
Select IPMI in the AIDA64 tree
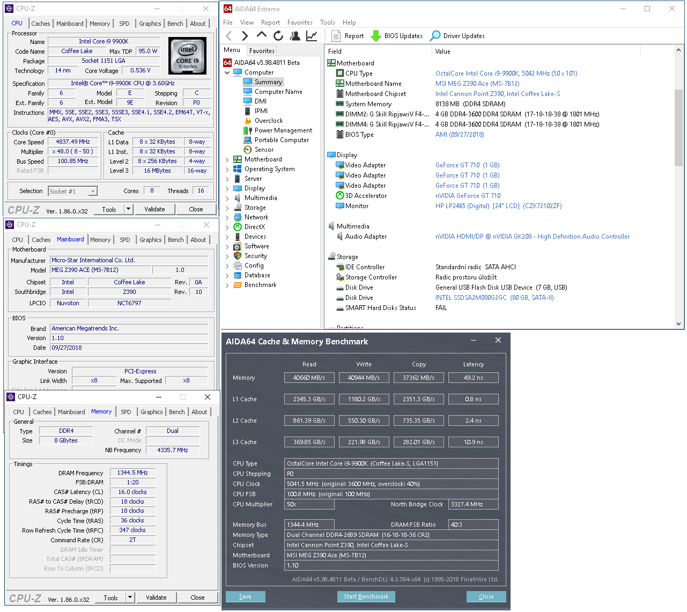pos(261,111)
